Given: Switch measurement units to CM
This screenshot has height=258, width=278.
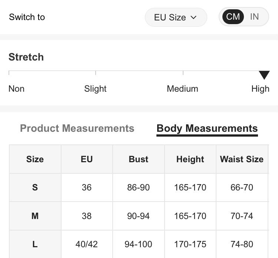Looking at the screenshot, I should point(233,17).
